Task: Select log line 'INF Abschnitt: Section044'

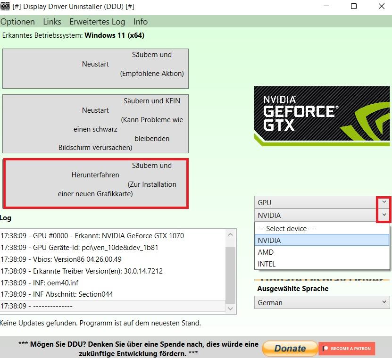Action: point(113,294)
